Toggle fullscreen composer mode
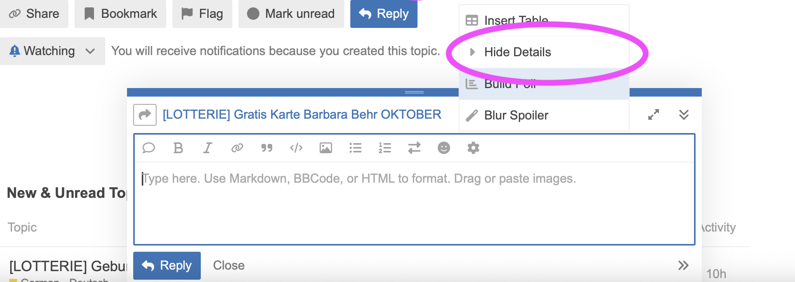The image size is (795, 282). coord(654,114)
